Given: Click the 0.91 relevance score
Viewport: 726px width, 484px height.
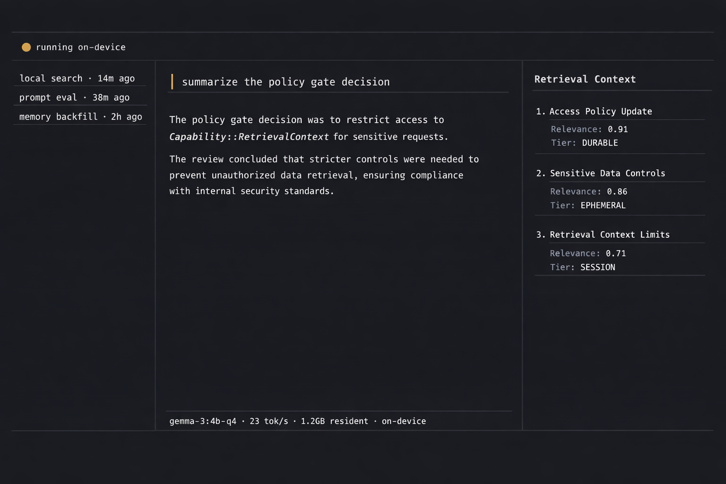Looking at the screenshot, I should (618, 130).
